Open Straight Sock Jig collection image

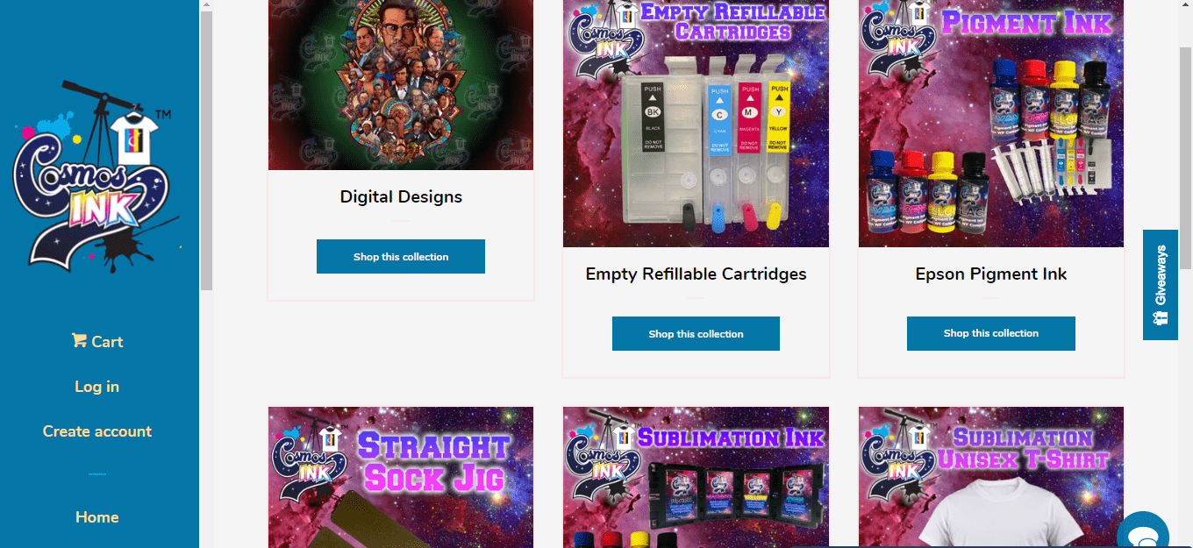point(401,477)
